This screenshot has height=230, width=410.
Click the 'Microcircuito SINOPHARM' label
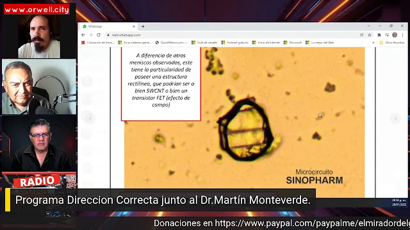coord(315,177)
